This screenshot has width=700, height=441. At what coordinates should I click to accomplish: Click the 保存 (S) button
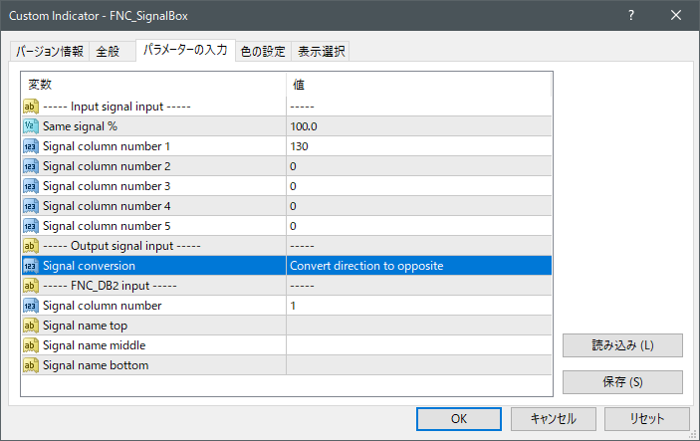coord(622,382)
